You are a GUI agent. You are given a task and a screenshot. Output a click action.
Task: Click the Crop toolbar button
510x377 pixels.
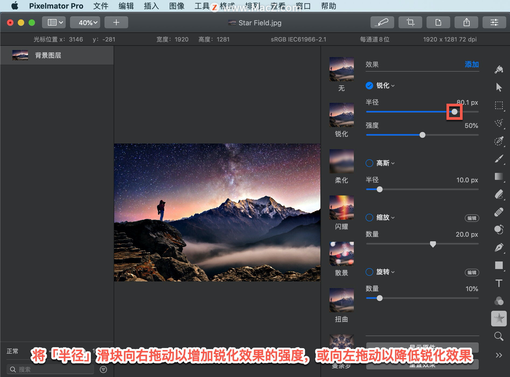pos(410,22)
